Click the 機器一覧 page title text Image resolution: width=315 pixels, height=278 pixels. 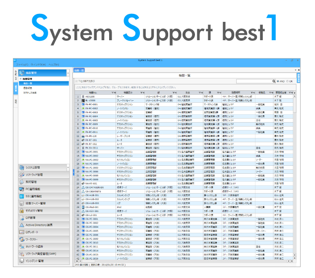pyautogui.click(x=185, y=75)
